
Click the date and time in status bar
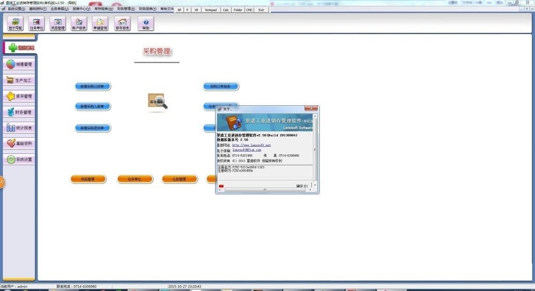tap(185, 287)
